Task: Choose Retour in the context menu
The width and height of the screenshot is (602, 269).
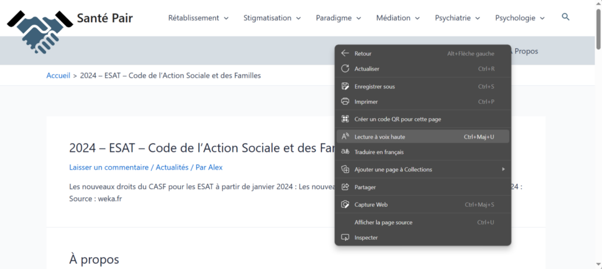Action: tap(423, 53)
